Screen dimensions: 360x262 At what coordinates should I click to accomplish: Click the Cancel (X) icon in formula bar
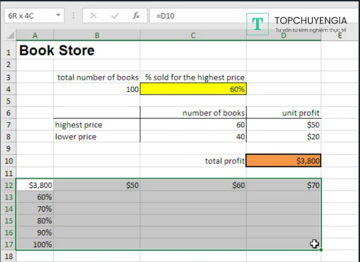pos(94,16)
